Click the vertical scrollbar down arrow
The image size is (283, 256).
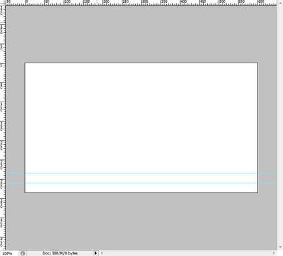280,247
